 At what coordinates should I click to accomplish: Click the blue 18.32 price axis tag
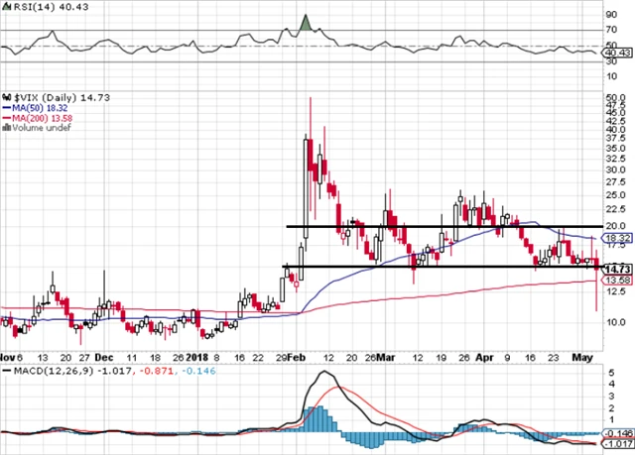coord(618,239)
